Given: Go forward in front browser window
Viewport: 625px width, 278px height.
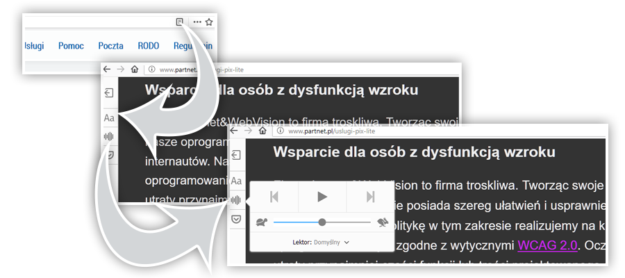Looking at the screenshot, I should [248, 131].
